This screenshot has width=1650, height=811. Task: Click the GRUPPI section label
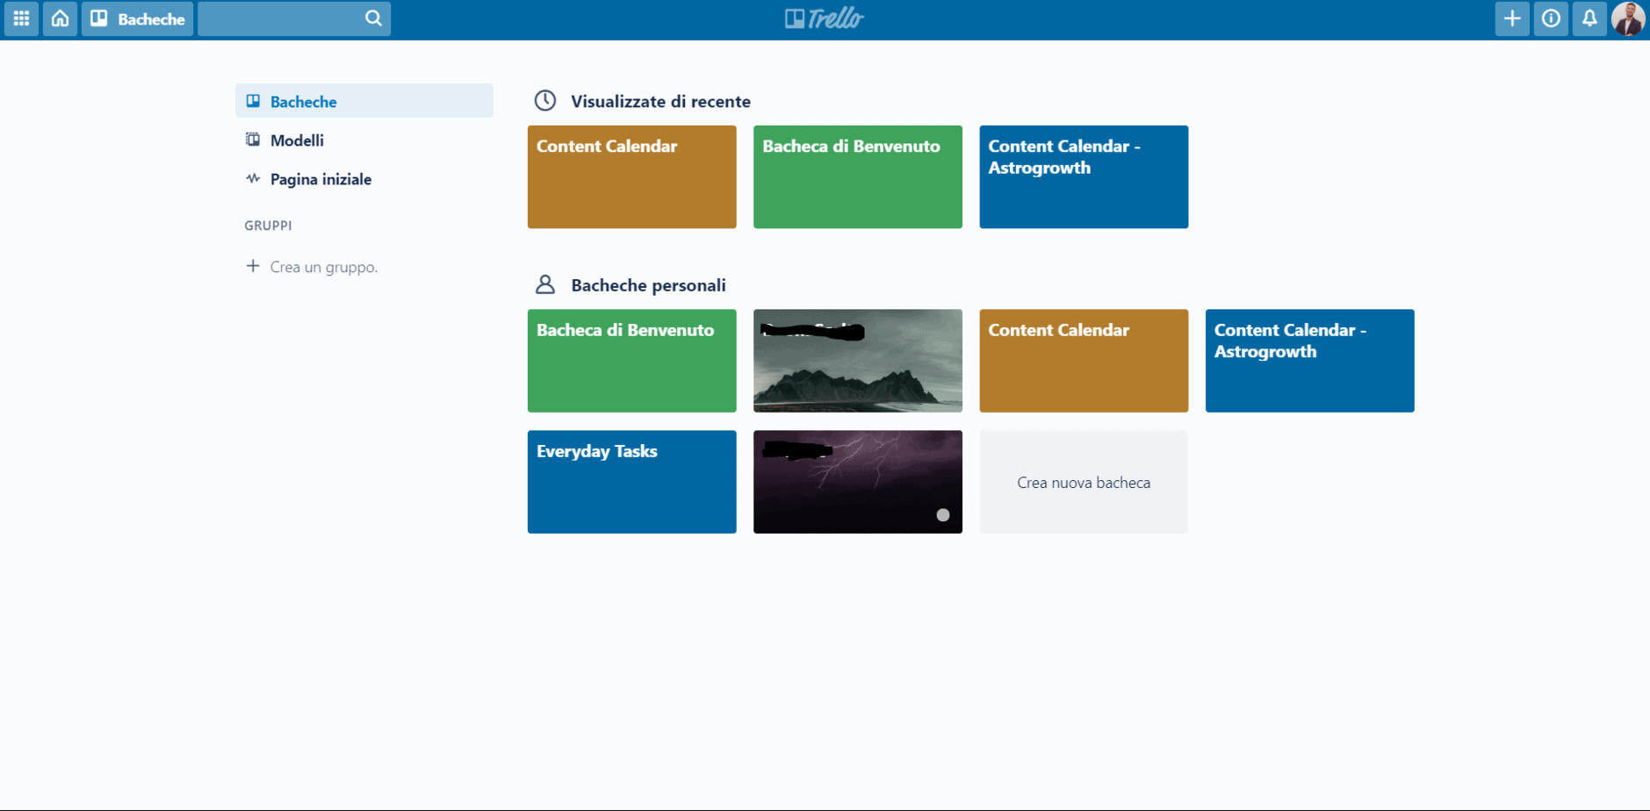pos(268,226)
